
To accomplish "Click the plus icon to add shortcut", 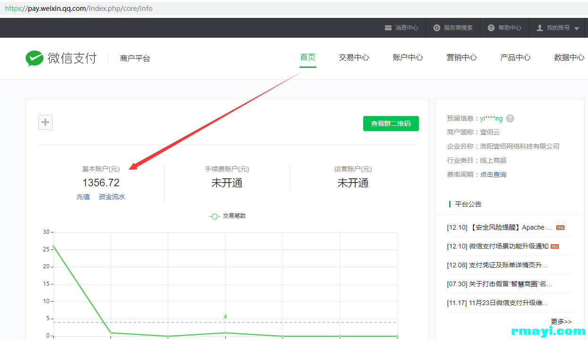I will point(45,123).
